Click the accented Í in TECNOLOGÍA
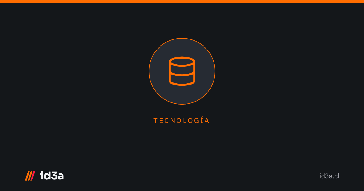The width and height of the screenshot is (364, 191). click(202, 120)
